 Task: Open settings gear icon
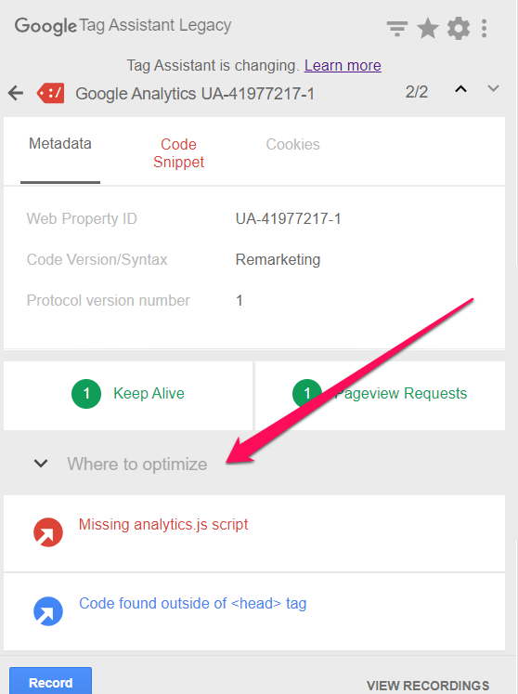[459, 29]
